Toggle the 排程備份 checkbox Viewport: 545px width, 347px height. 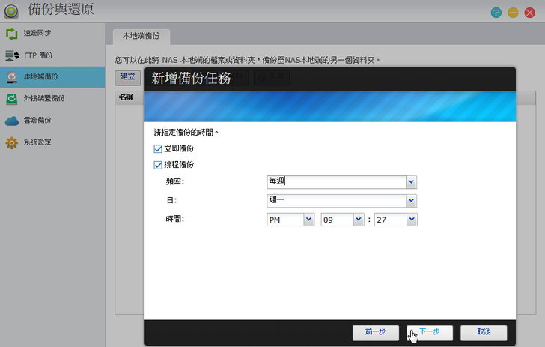tap(158, 165)
